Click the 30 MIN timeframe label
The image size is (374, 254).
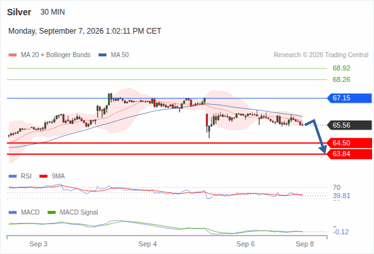pyautogui.click(x=53, y=12)
